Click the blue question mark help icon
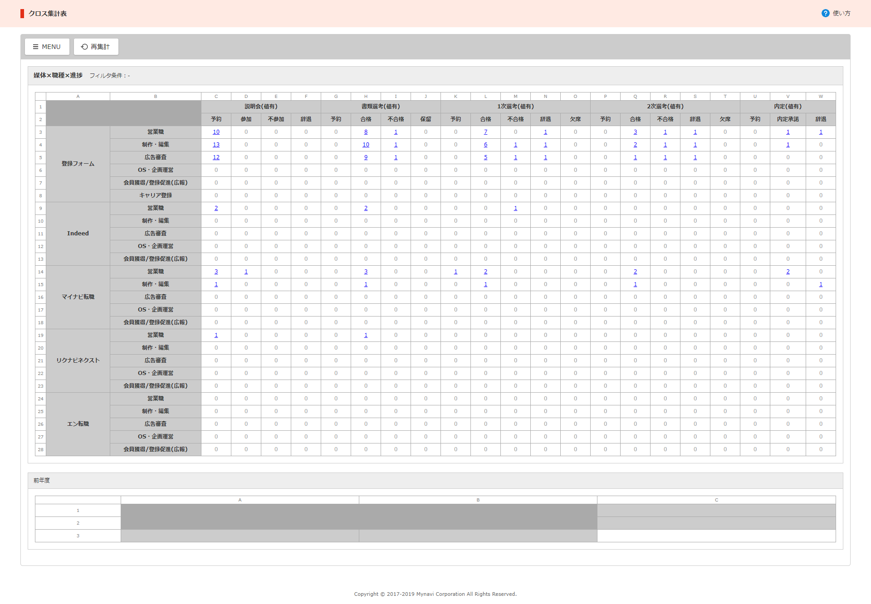Screen dimensions: 871x604 825,13
